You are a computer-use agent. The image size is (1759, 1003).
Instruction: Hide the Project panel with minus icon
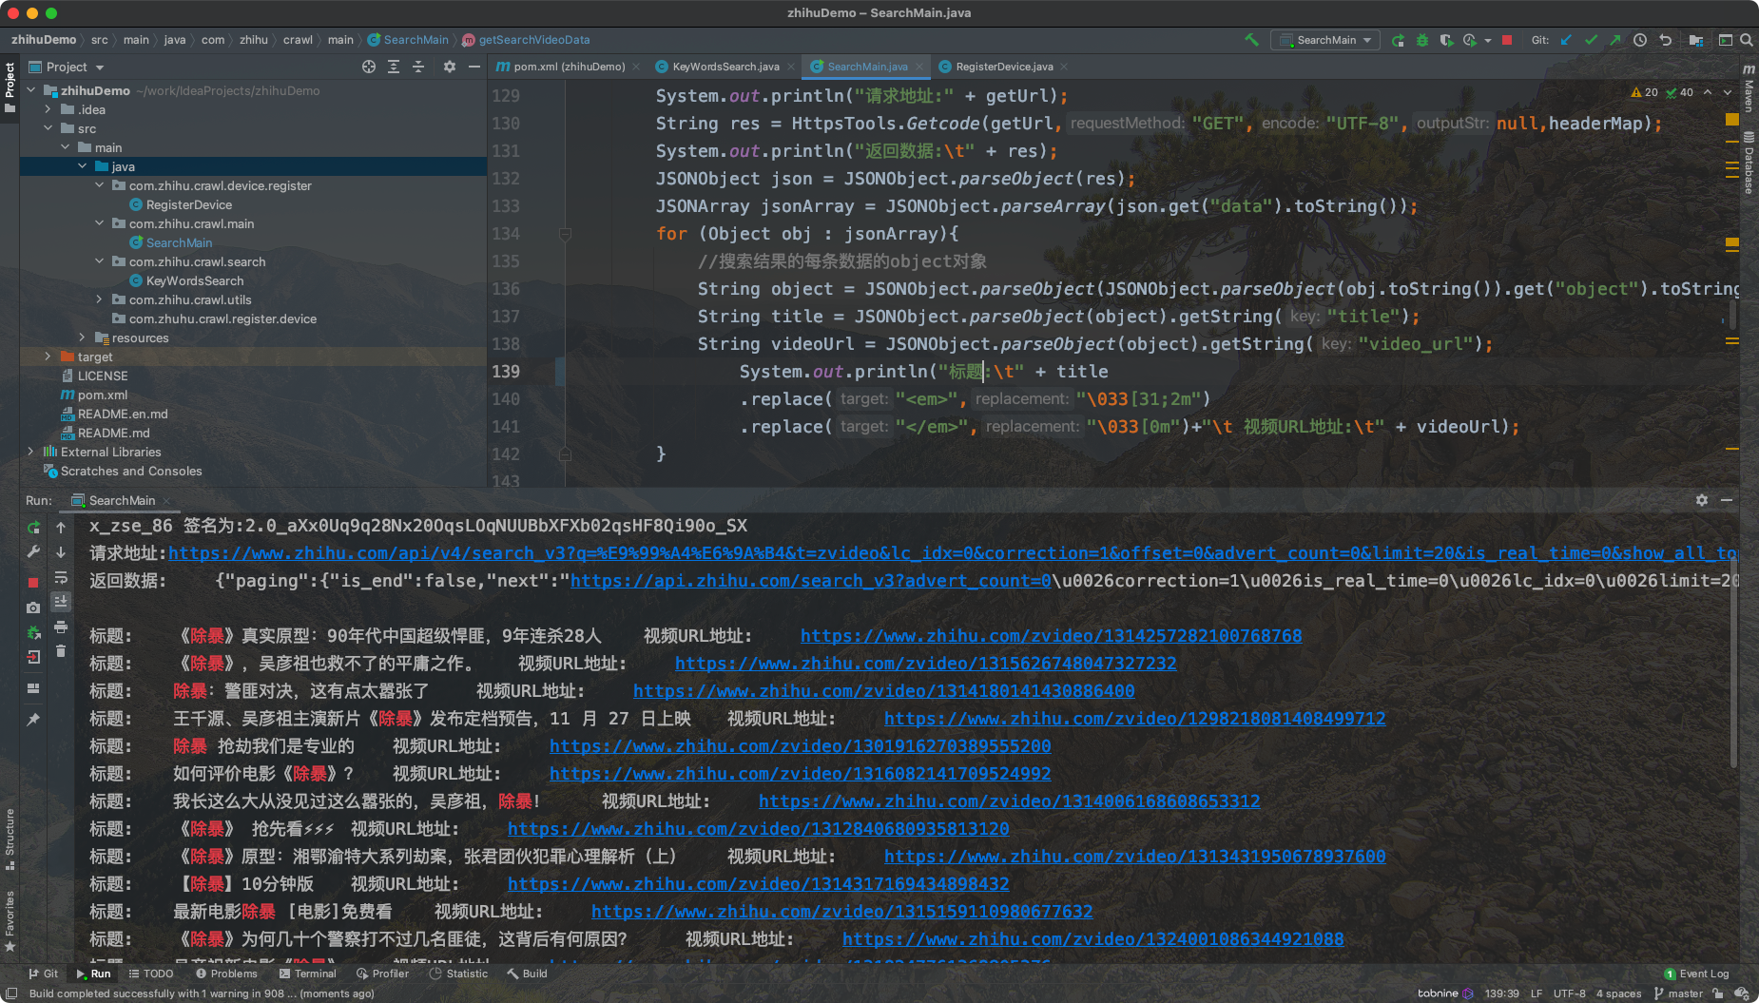click(474, 67)
